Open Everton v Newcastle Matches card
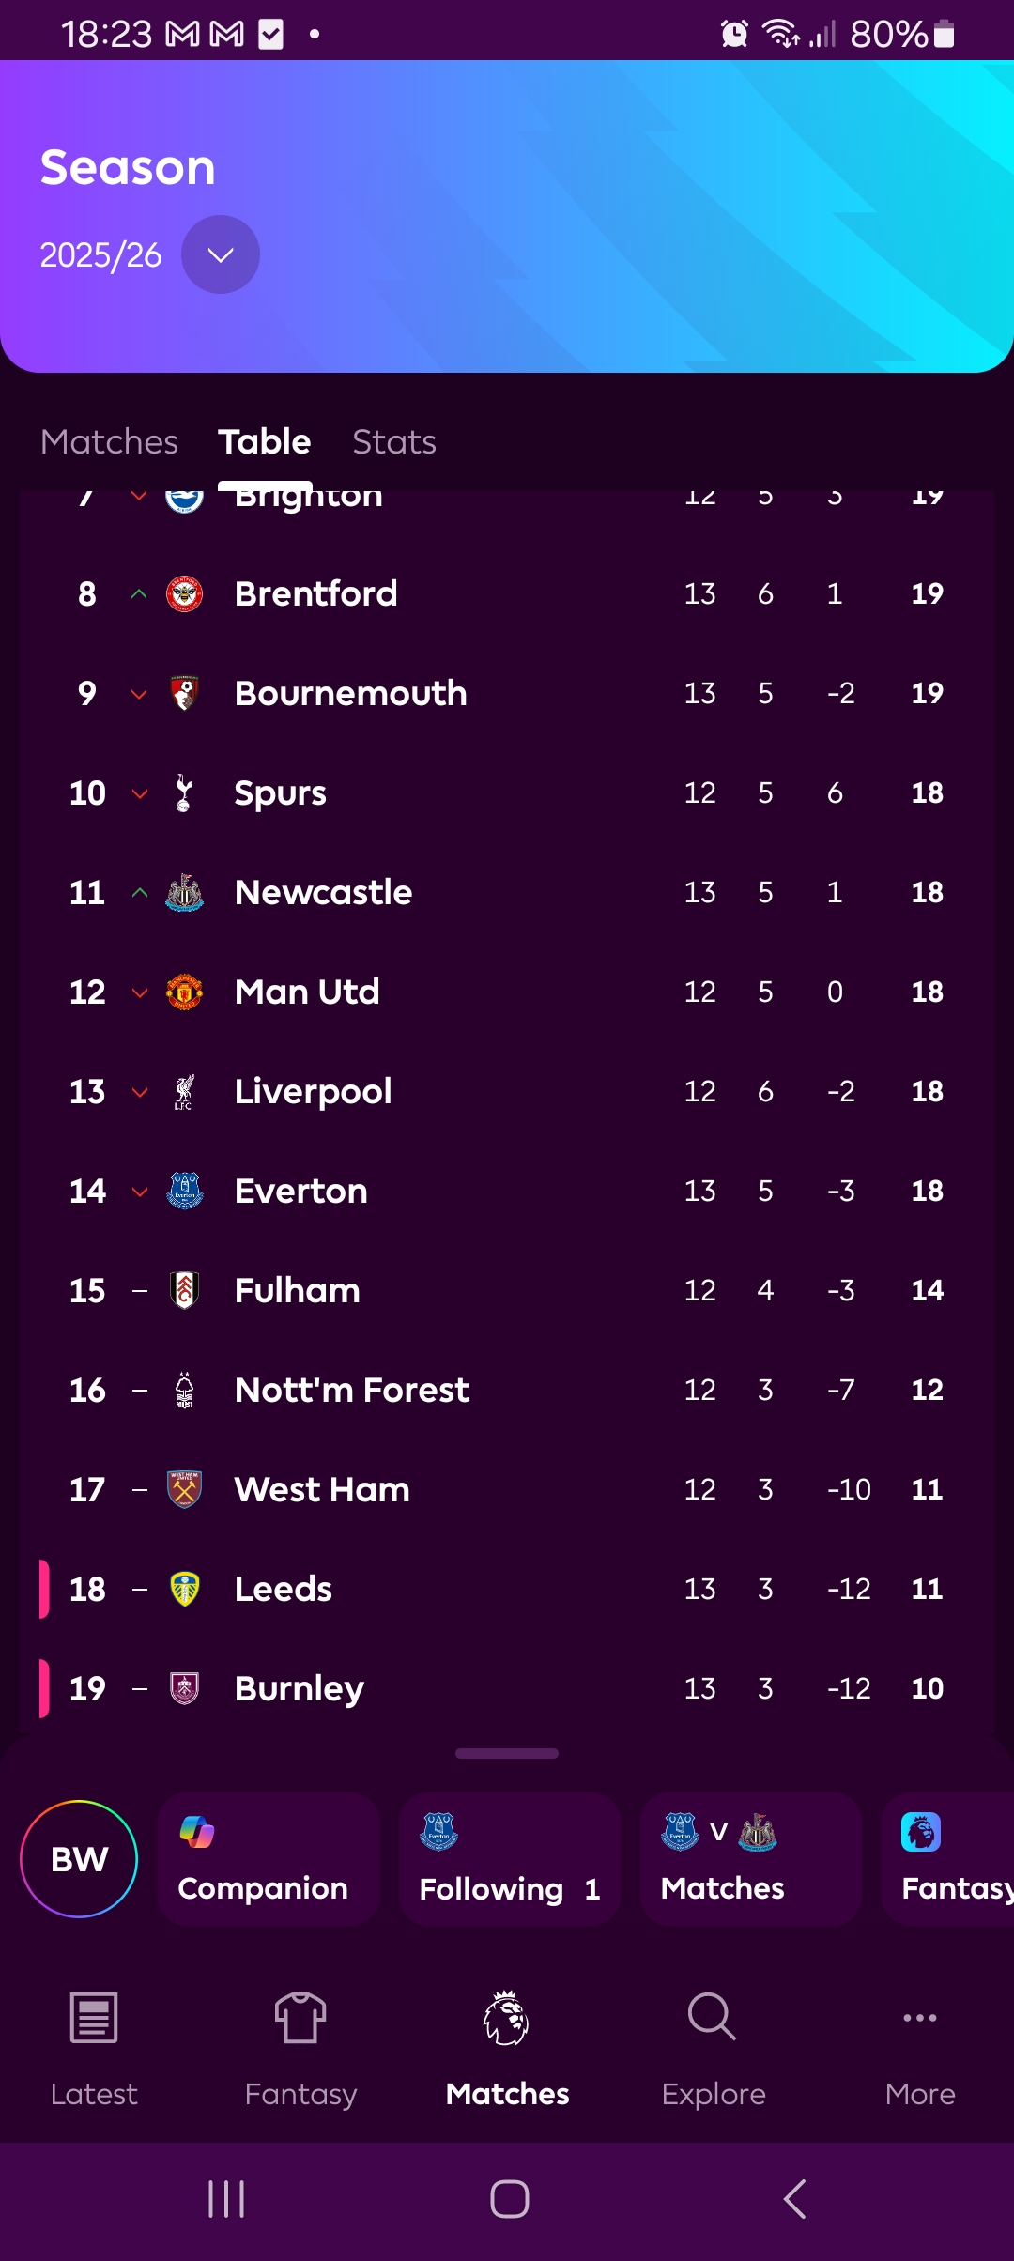Viewport: 1014px width, 2261px height. pos(749,1859)
